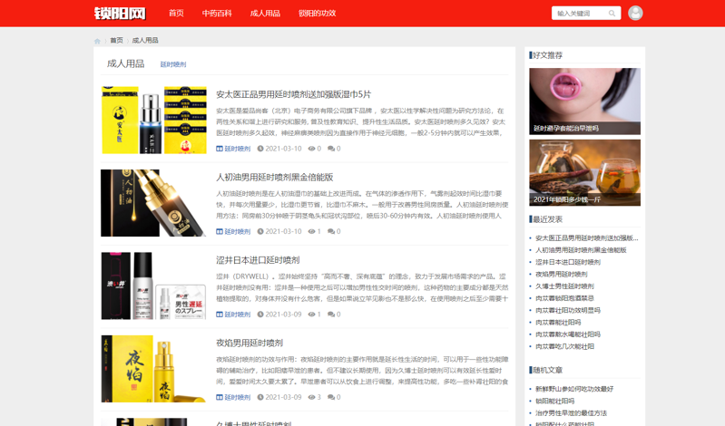Go to 中药百科 in the navigation bar
Image resolution: width=725 pixels, height=426 pixels.
(x=217, y=14)
